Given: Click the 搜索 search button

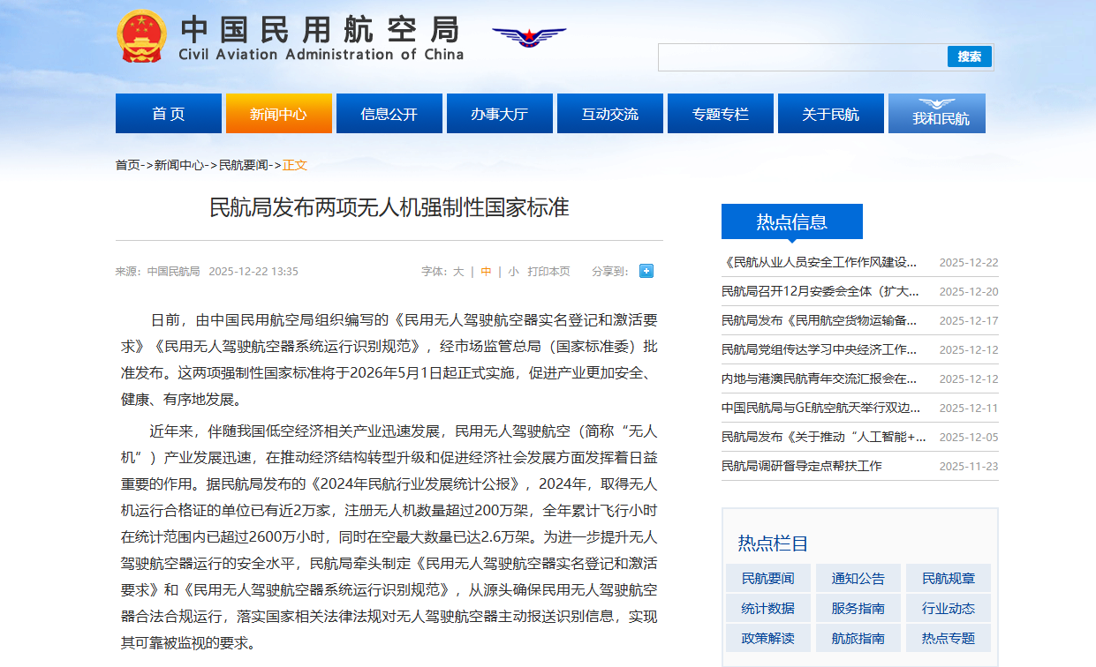Looking at the screenshot, I should tap(969, 56).
